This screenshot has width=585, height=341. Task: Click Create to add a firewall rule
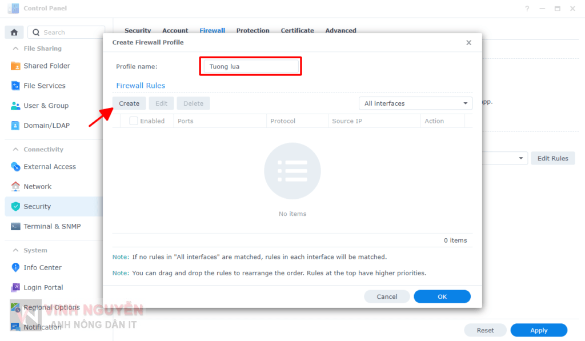[x=129, y=103]
